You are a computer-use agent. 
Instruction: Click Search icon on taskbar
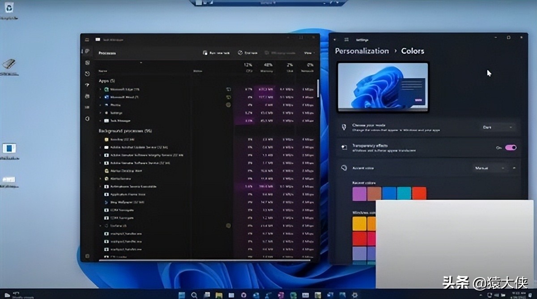[x=194, y=295]
